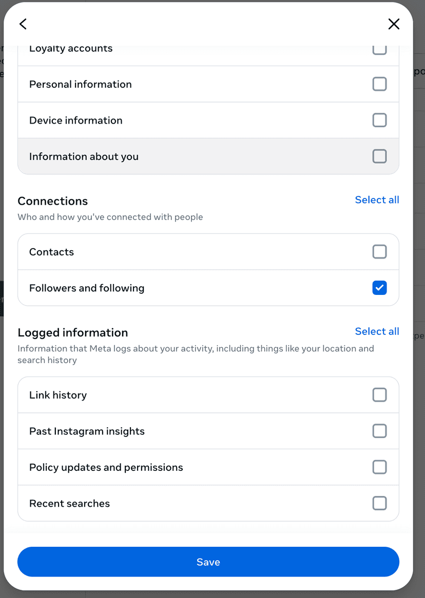Check Policy updates and permissions
Image resolution: width=425 pixels, height=598 pixels.
pyautogui.click(x=379, y=467)
